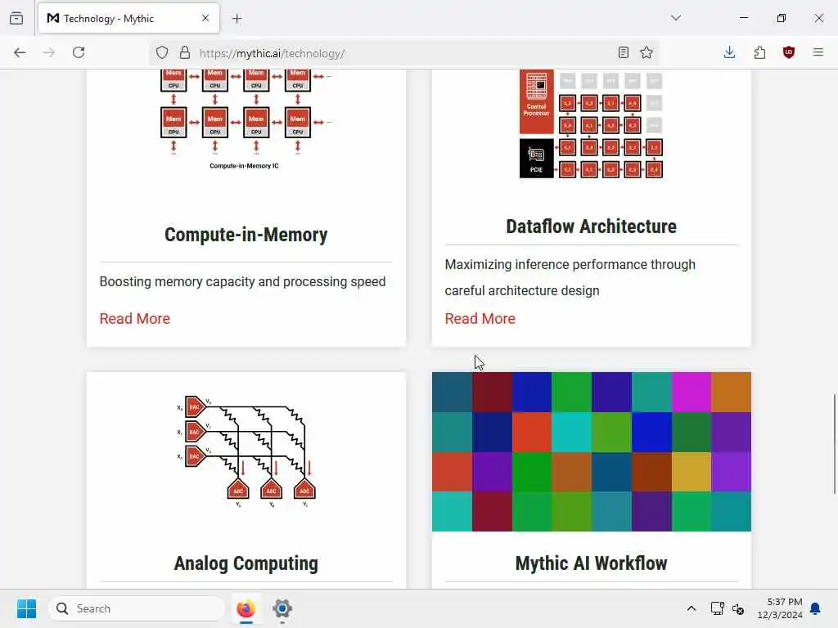Viewport: 838px width, 628px height.
Task: Open the uBlock Origin extension icon
Action: coord(789,52)
